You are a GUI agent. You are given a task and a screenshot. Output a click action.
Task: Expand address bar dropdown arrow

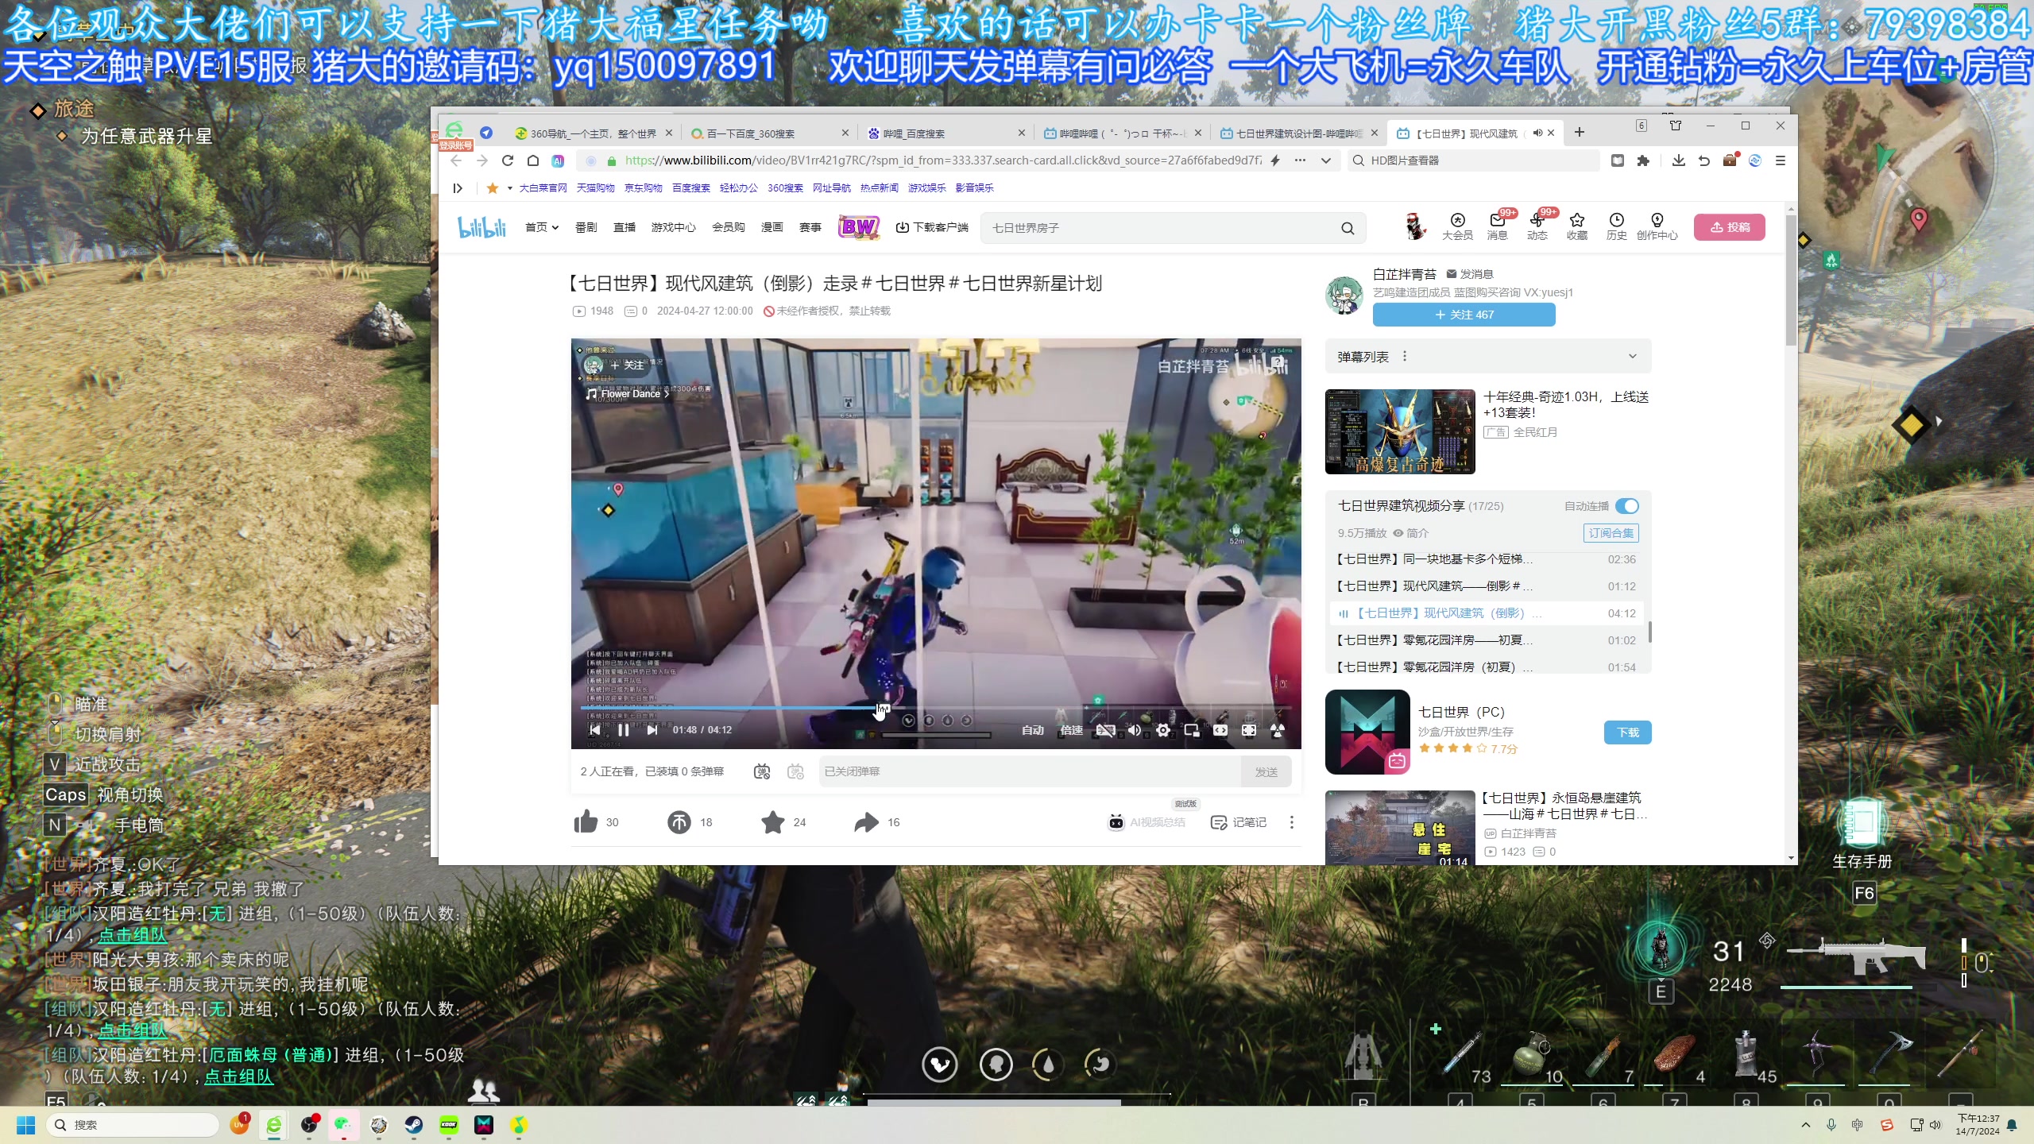[x=1325, y=160]
